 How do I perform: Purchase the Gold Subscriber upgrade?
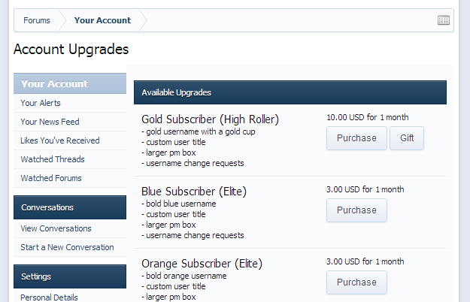(356, 138)
